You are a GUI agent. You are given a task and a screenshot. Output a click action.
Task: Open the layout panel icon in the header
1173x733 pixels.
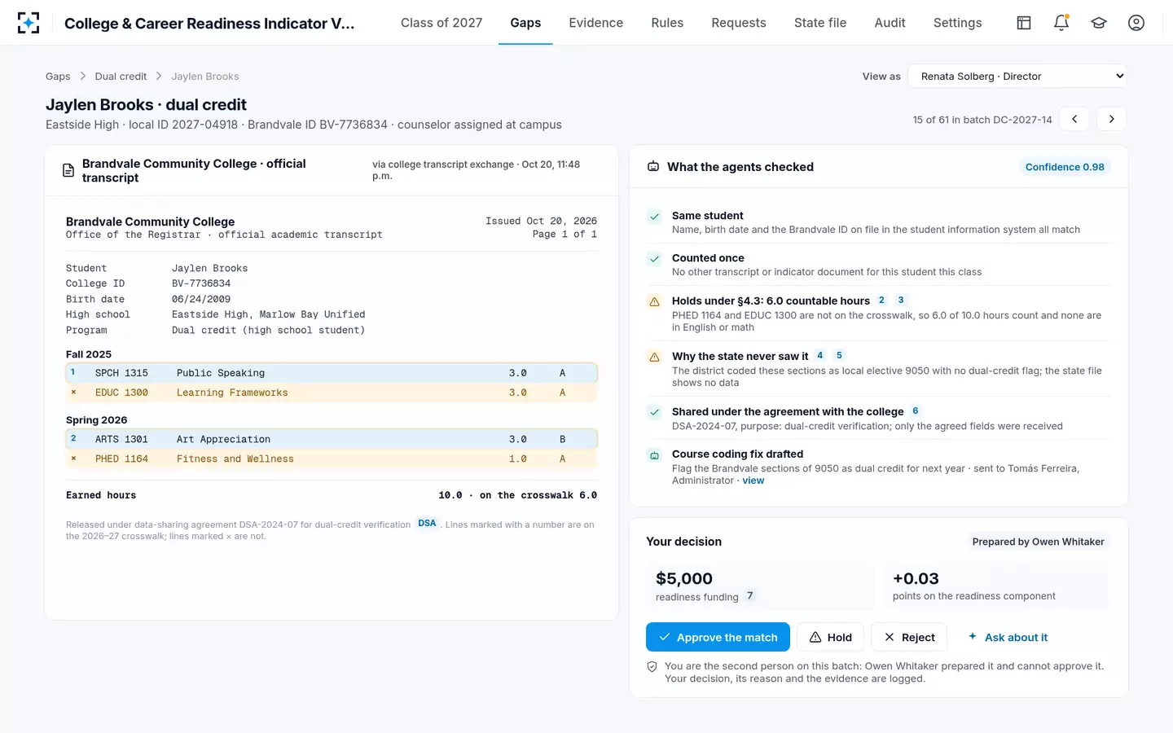(x=1024, y=23)
